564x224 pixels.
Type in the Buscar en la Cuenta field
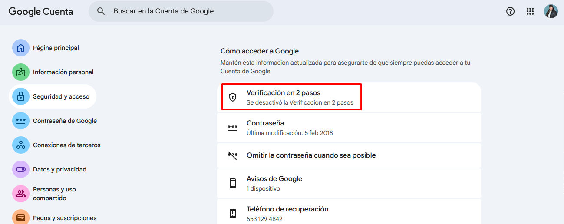[187, 11]
